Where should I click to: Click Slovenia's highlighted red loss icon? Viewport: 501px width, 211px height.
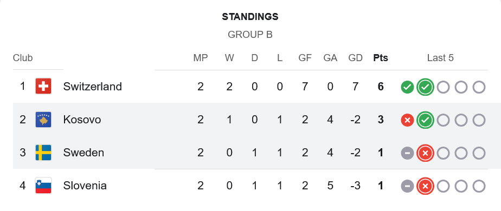425,186
